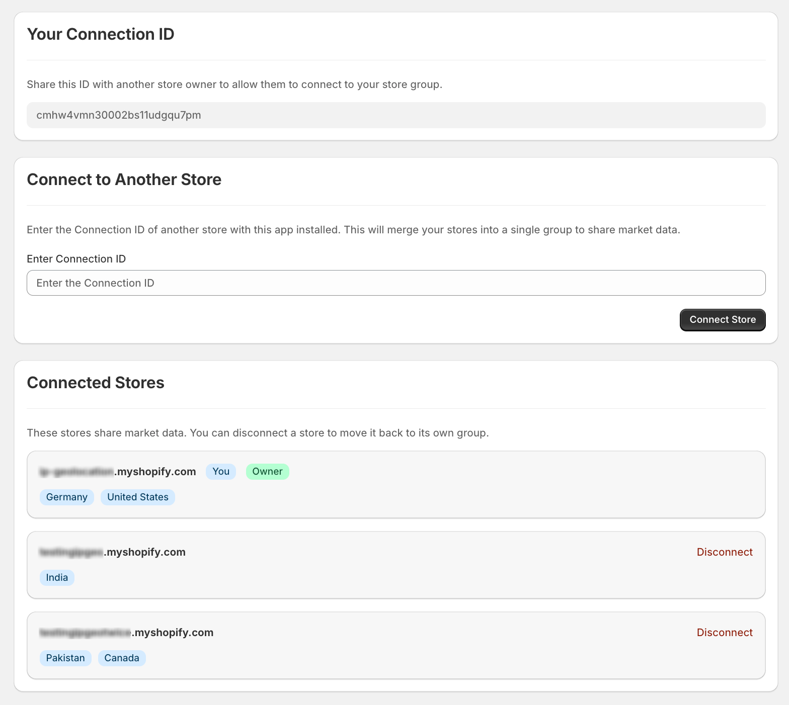Click the India store's myshopify.com domain
The image size is (789, 705).
tap(112, 552)
